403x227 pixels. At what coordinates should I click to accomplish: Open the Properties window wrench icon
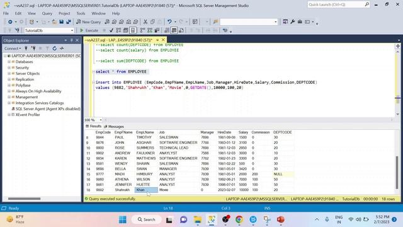point(292,22)
